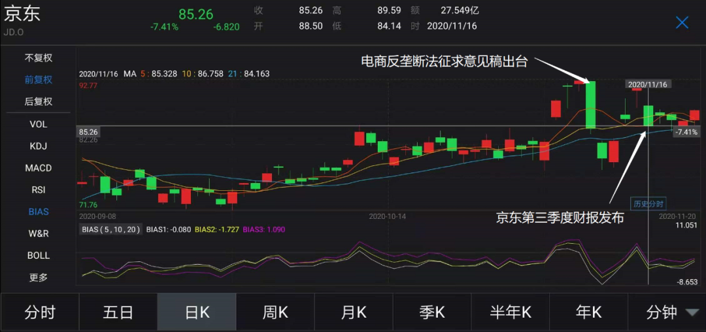Image resolution: width=706 pixels, height=332 pixels.
Task: Click the MA 5 value 85.328
Action: 164,74
